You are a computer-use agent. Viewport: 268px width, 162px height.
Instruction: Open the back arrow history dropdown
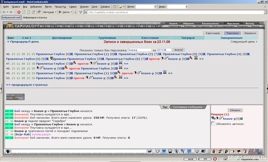(7, 12)
